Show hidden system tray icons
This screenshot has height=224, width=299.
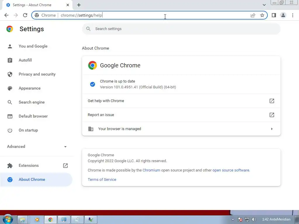[x=233, y=219]
